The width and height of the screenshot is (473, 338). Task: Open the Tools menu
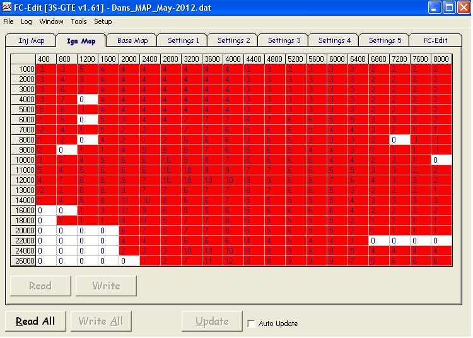click(79, 21)
